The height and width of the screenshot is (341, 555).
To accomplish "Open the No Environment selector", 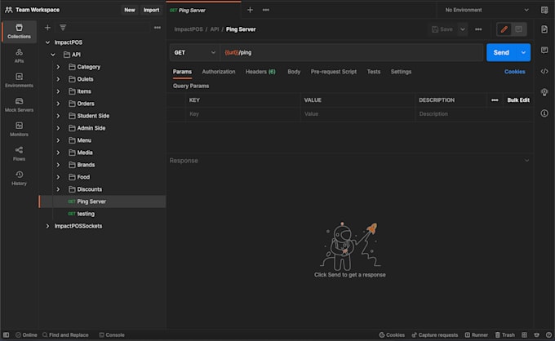I will coord(486,10).
